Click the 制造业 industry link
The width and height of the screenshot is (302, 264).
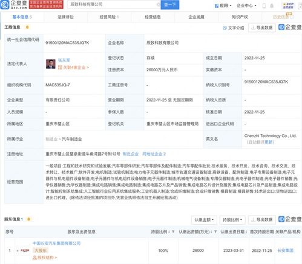tap(51, 139)
